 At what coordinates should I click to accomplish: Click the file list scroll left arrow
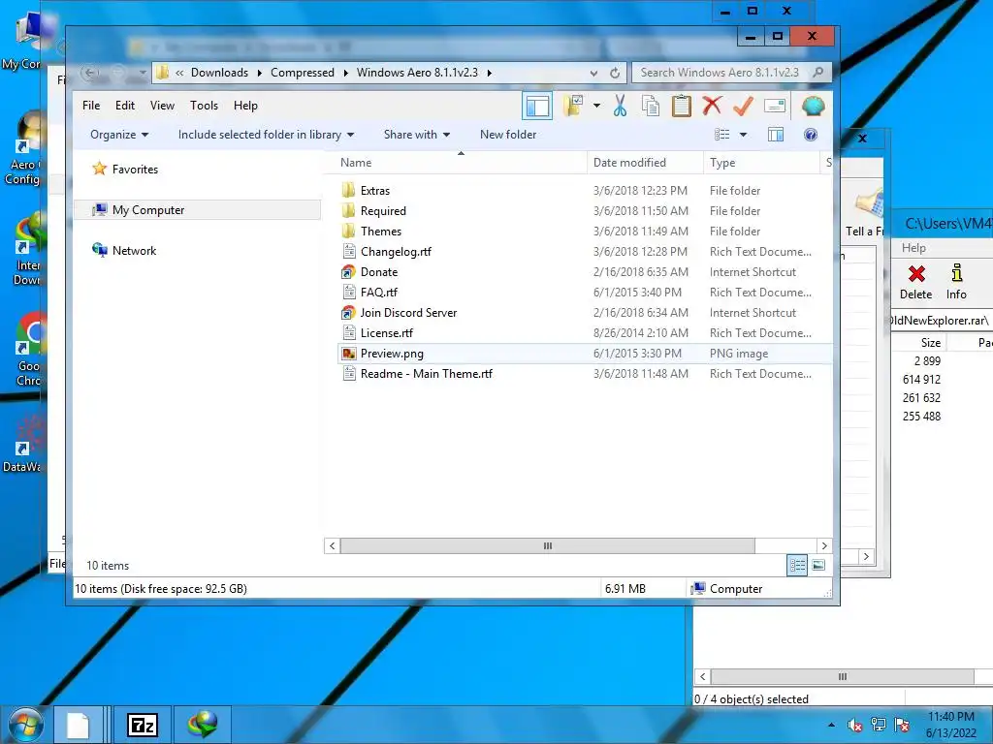[x=332, y=545]
